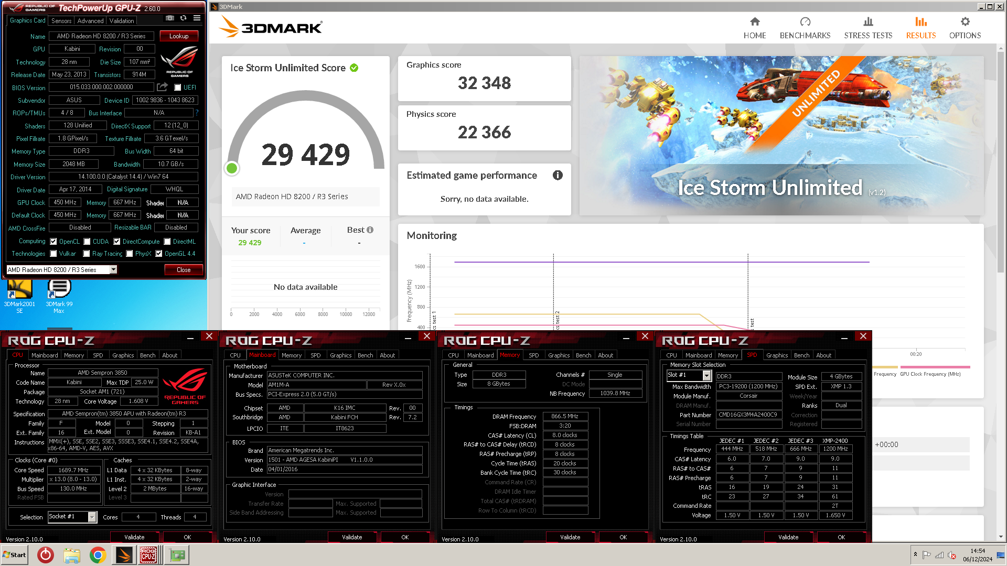Show hidden tray icons arrow
Screen dimensions: 1007x566
[x=915, y=554]
